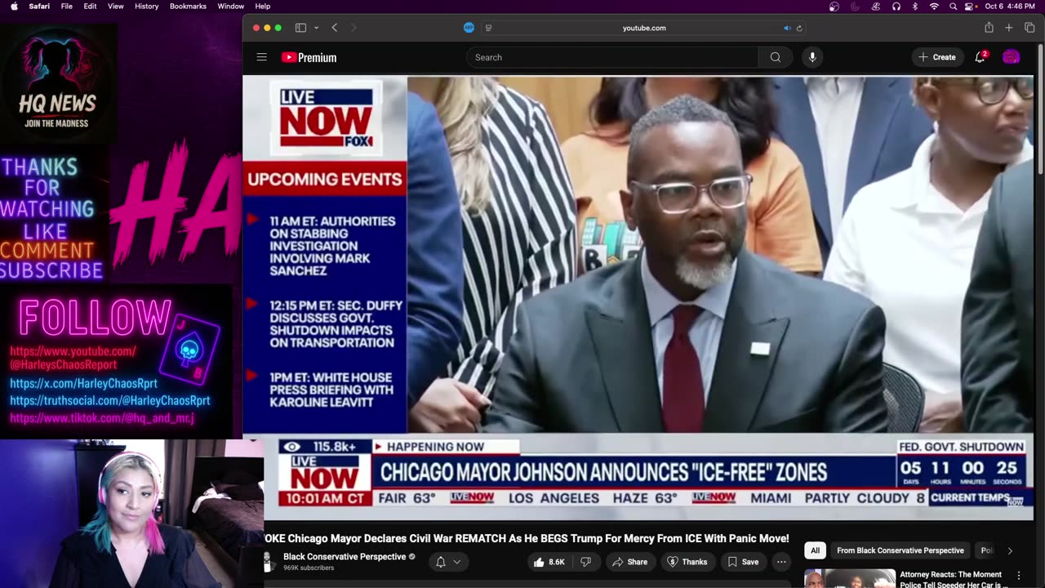Click the channel avatar thumbnail
1045x588 pixels.
268,562
